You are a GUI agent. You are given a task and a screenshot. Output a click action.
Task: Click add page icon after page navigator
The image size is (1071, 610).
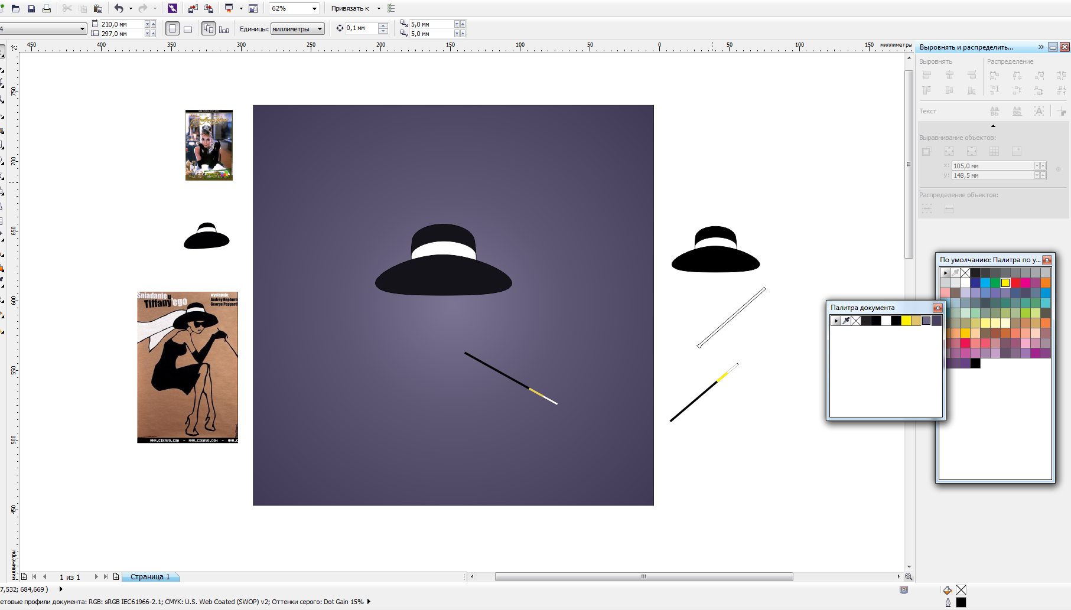pyautogui.click(x=116, y=577)
